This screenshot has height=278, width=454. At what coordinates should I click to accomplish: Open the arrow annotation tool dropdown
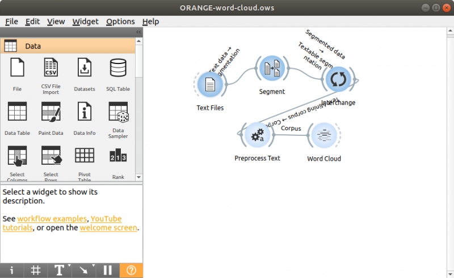coord(83,270)
